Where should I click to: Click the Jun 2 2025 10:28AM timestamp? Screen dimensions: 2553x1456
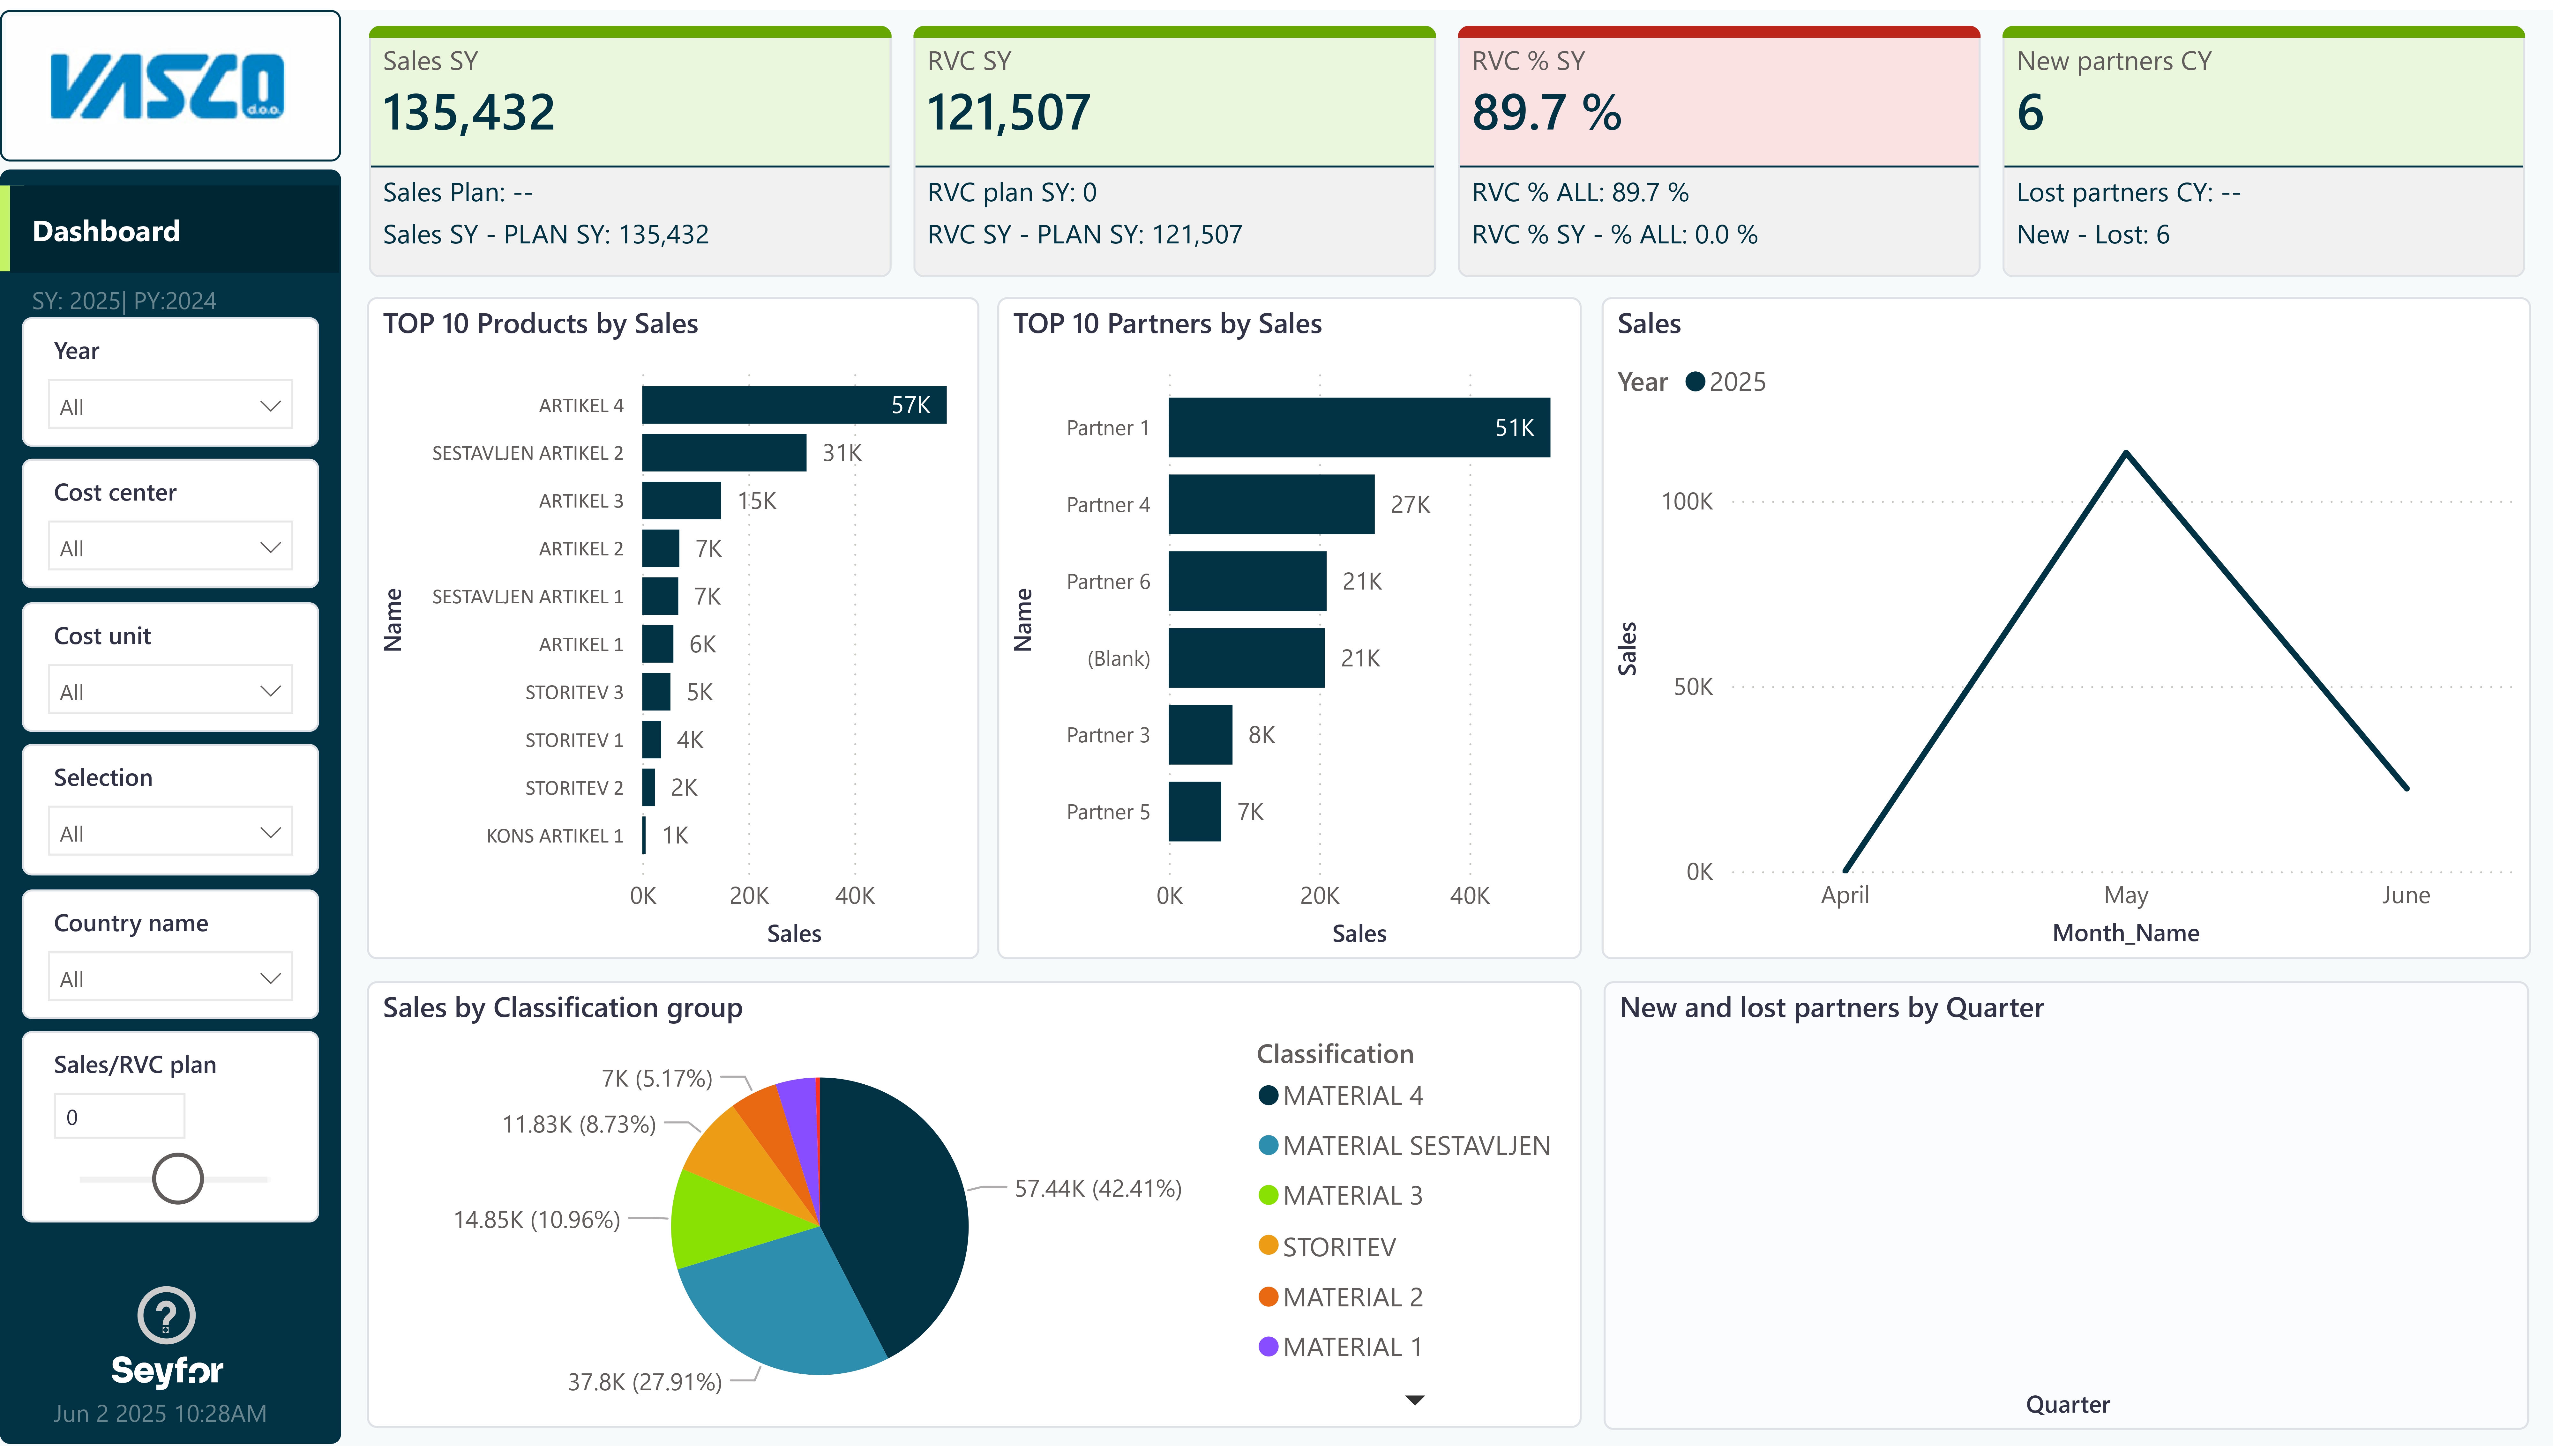(x=160, y=1414)
